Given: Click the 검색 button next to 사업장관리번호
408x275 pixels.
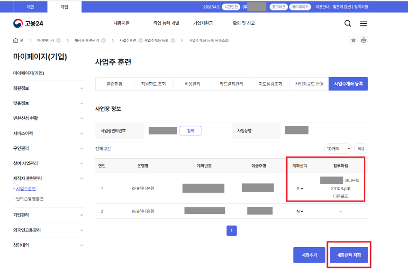Looking at the screenshot, I should pyautogui.click(x=190, y=131).
